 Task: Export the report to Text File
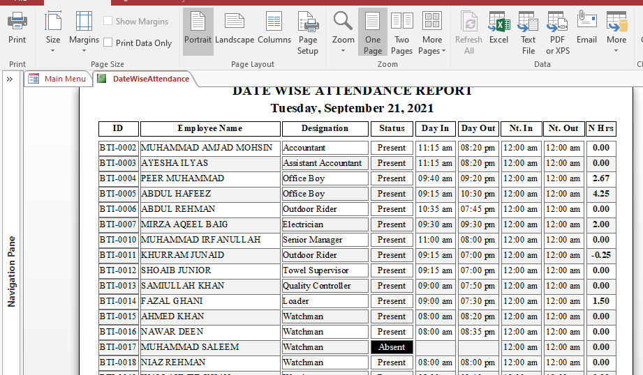(x=529, y=33)
